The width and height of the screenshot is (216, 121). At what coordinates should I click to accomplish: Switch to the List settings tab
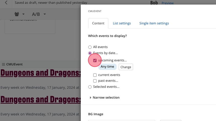pyautogui.click(x=122, y=23)
